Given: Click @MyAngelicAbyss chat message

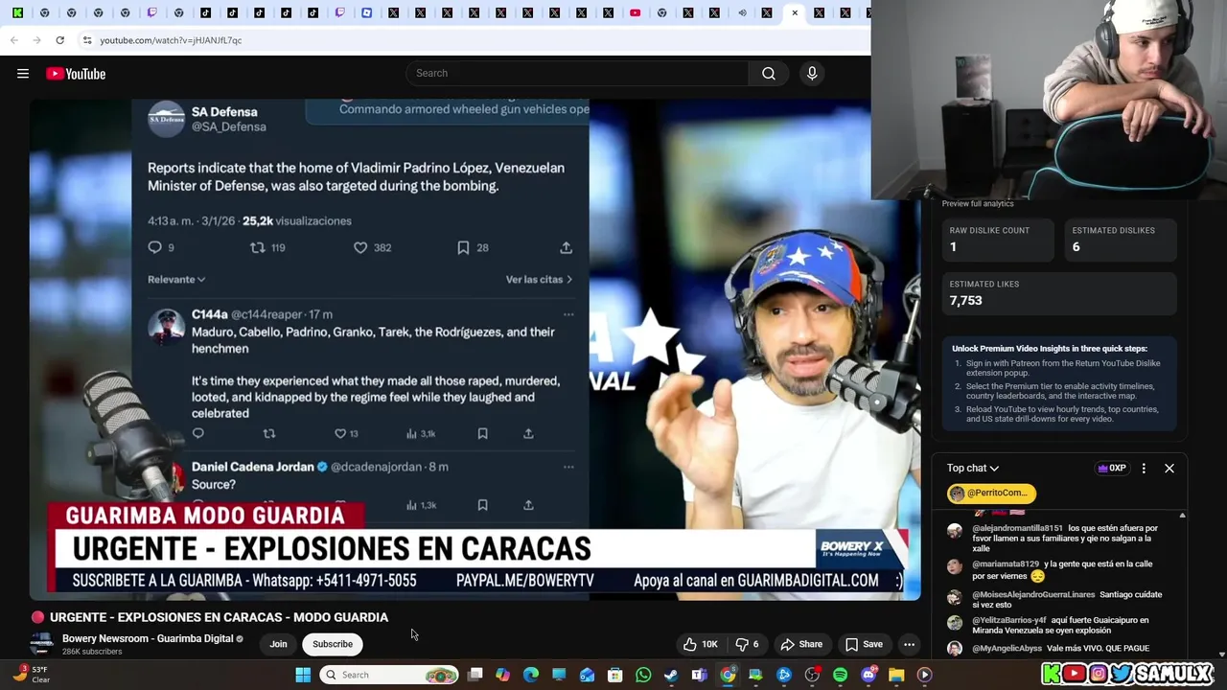Looking at the screenshot, I should [x=1060, y=649].
